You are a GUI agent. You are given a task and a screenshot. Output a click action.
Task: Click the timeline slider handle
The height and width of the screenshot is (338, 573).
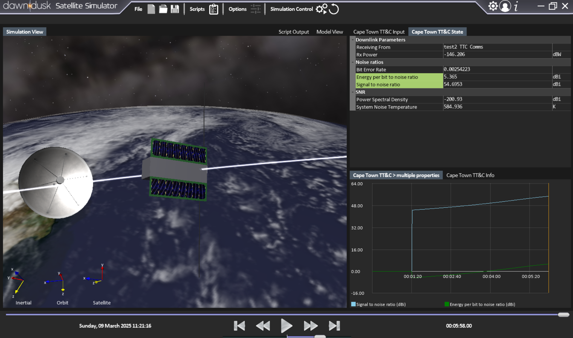click(563, 315)
